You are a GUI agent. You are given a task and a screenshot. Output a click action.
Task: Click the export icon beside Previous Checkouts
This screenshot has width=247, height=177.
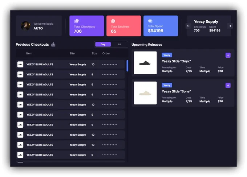coord(53,45)
